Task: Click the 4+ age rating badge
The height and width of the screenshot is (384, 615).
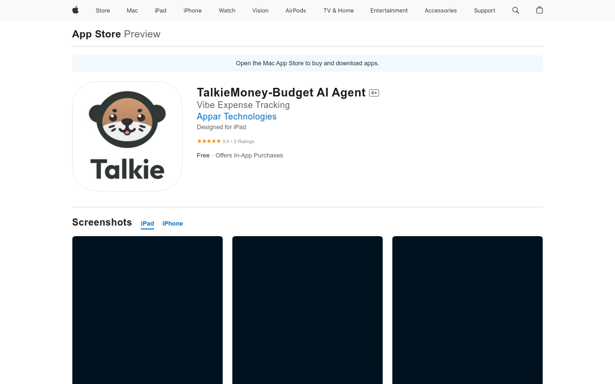Action: [374, 93]
